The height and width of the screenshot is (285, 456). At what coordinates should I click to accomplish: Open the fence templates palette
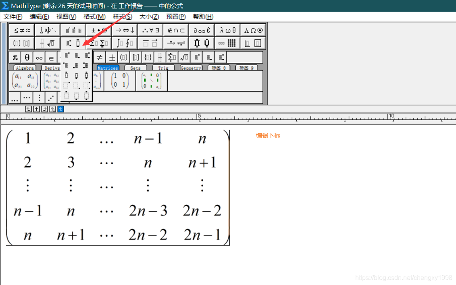click(22, 43)
